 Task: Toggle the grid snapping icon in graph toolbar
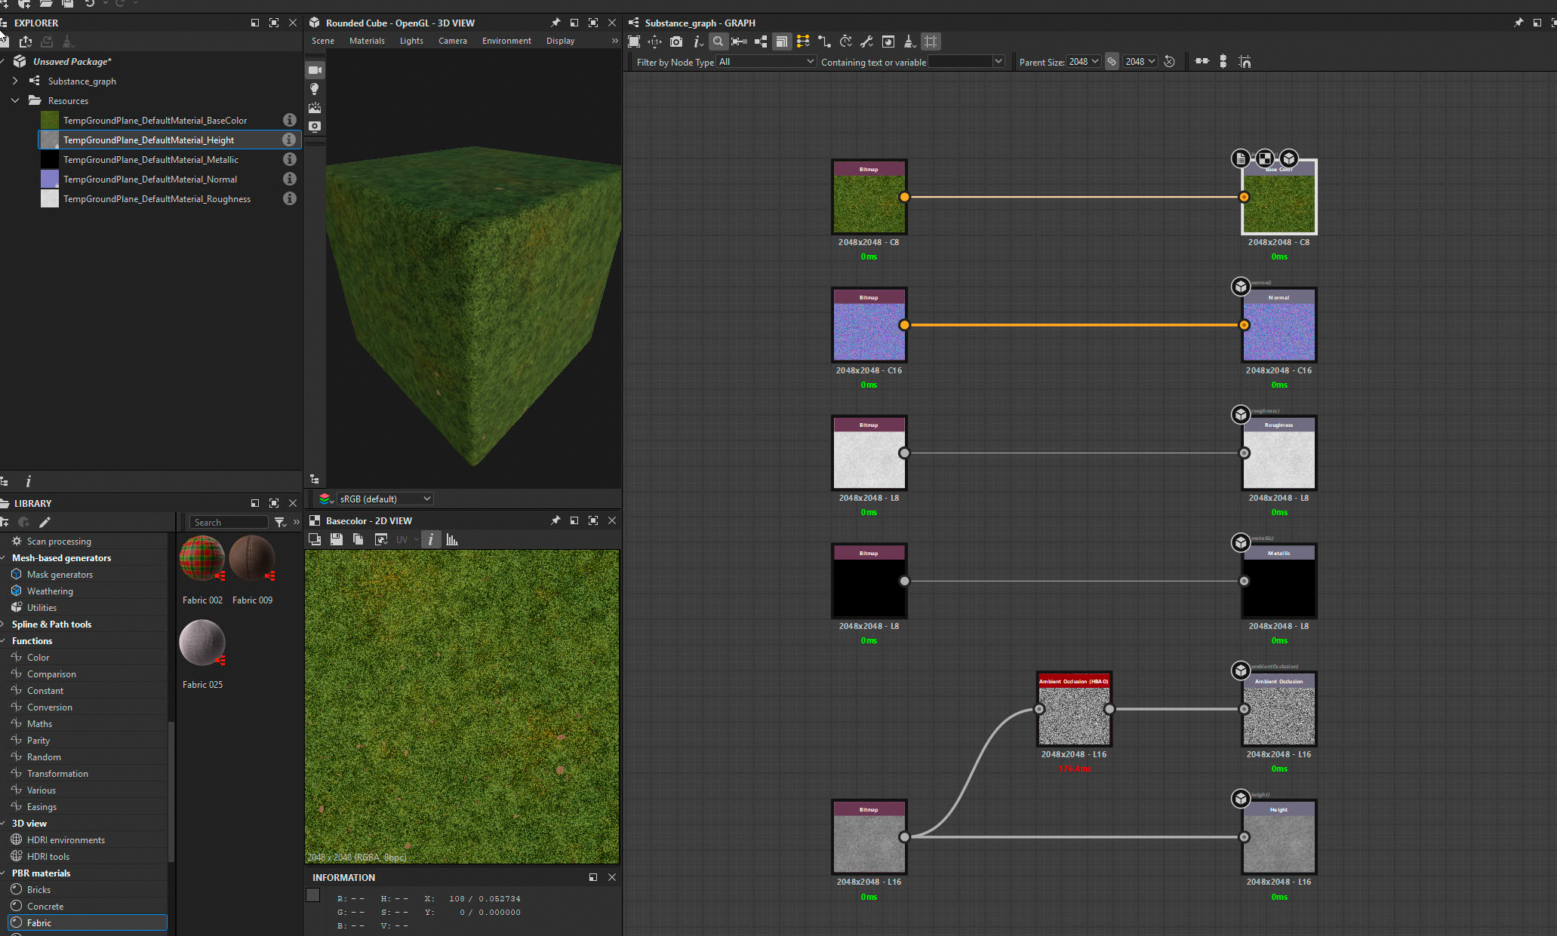pyautogui.click(x=931, y=41)
